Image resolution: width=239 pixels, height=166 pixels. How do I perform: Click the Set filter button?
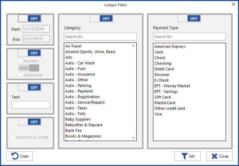pos(188,156)
